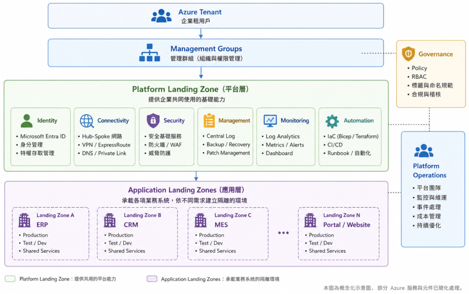Click Hub-Spoke 網路 under Connectivity
Viewport: 469px width, 294px height.
click(x=102, y=136)
